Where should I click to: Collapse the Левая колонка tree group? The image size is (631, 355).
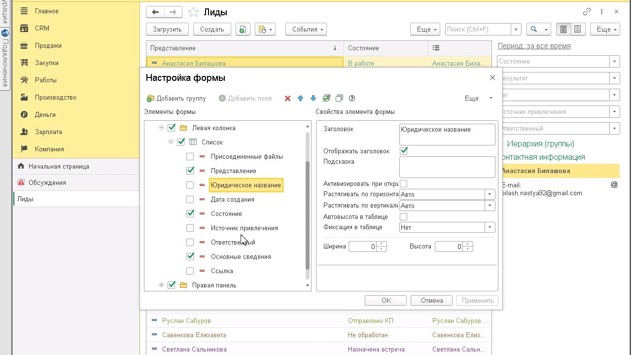[x=161, y=128]
